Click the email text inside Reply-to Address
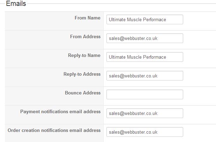 click(x=133, y=76)
